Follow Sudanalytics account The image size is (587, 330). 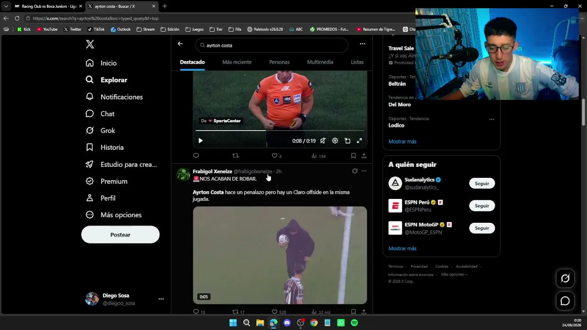click(482, 183)
